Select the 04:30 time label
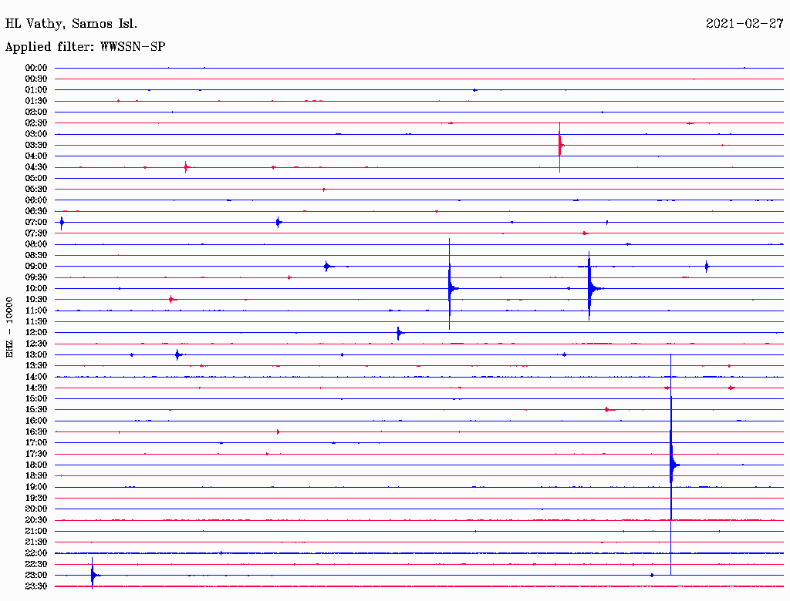790x601 pixels. (x=35, y=167)
